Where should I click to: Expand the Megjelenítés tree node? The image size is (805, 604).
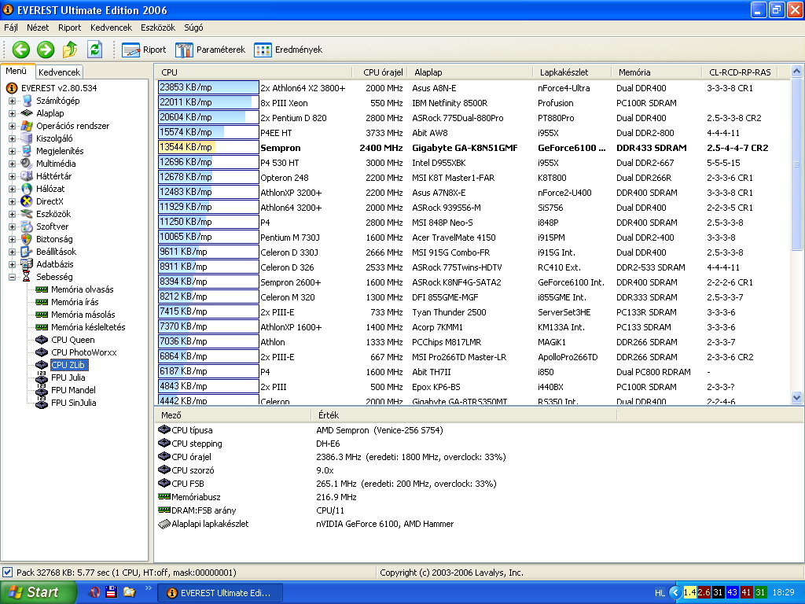pyautogui.click(x=12, y=151)
